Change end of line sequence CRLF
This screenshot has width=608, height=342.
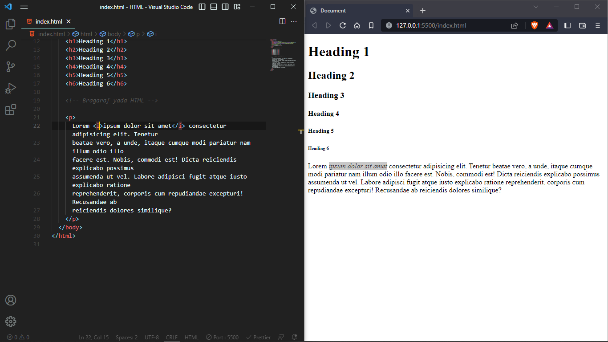pos(172,338)
